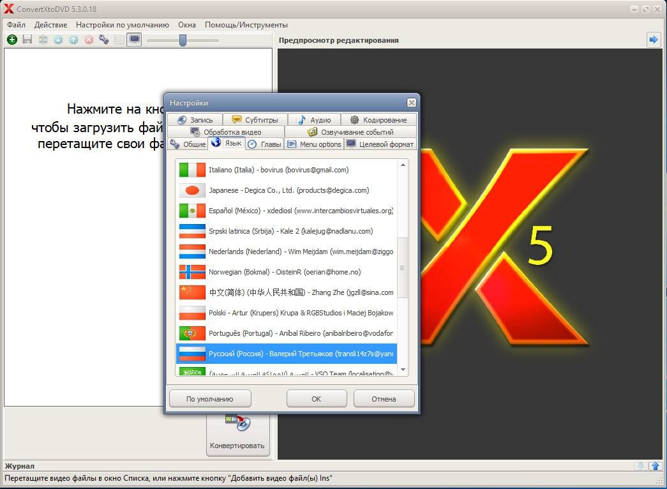
Task: Switch to the Запись tab
Action: click(x=195, y=119)
